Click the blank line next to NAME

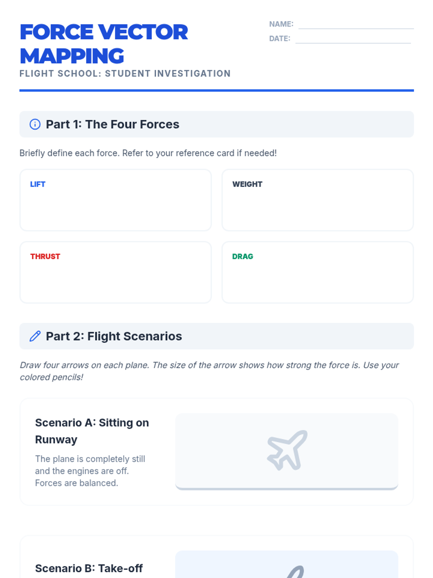click(x=356, y=25)
